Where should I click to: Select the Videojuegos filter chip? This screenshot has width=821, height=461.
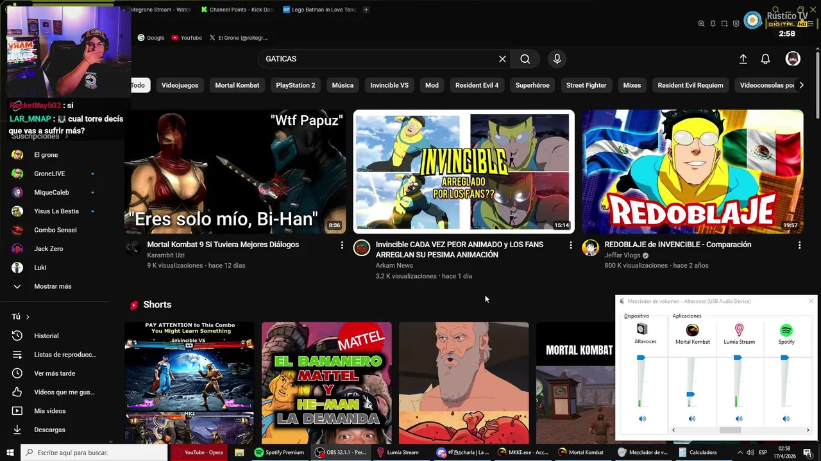(180, 85)
